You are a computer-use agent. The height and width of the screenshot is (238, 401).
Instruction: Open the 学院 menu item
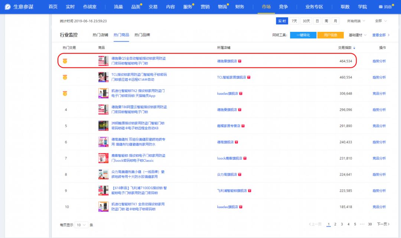coord(362,7)
